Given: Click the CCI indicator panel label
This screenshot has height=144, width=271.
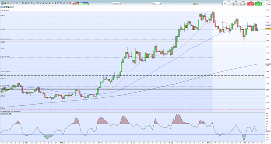Looking at the screenshot, I should click(x=2, y=114).
